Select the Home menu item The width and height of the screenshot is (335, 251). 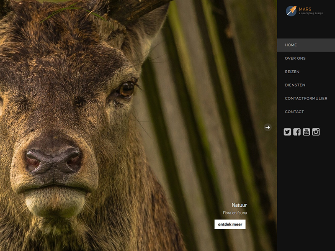[x=291, y=45]
